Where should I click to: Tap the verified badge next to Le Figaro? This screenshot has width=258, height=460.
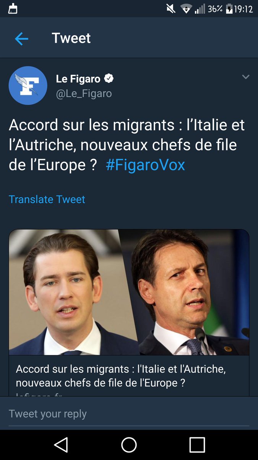[x=109, y=79]
